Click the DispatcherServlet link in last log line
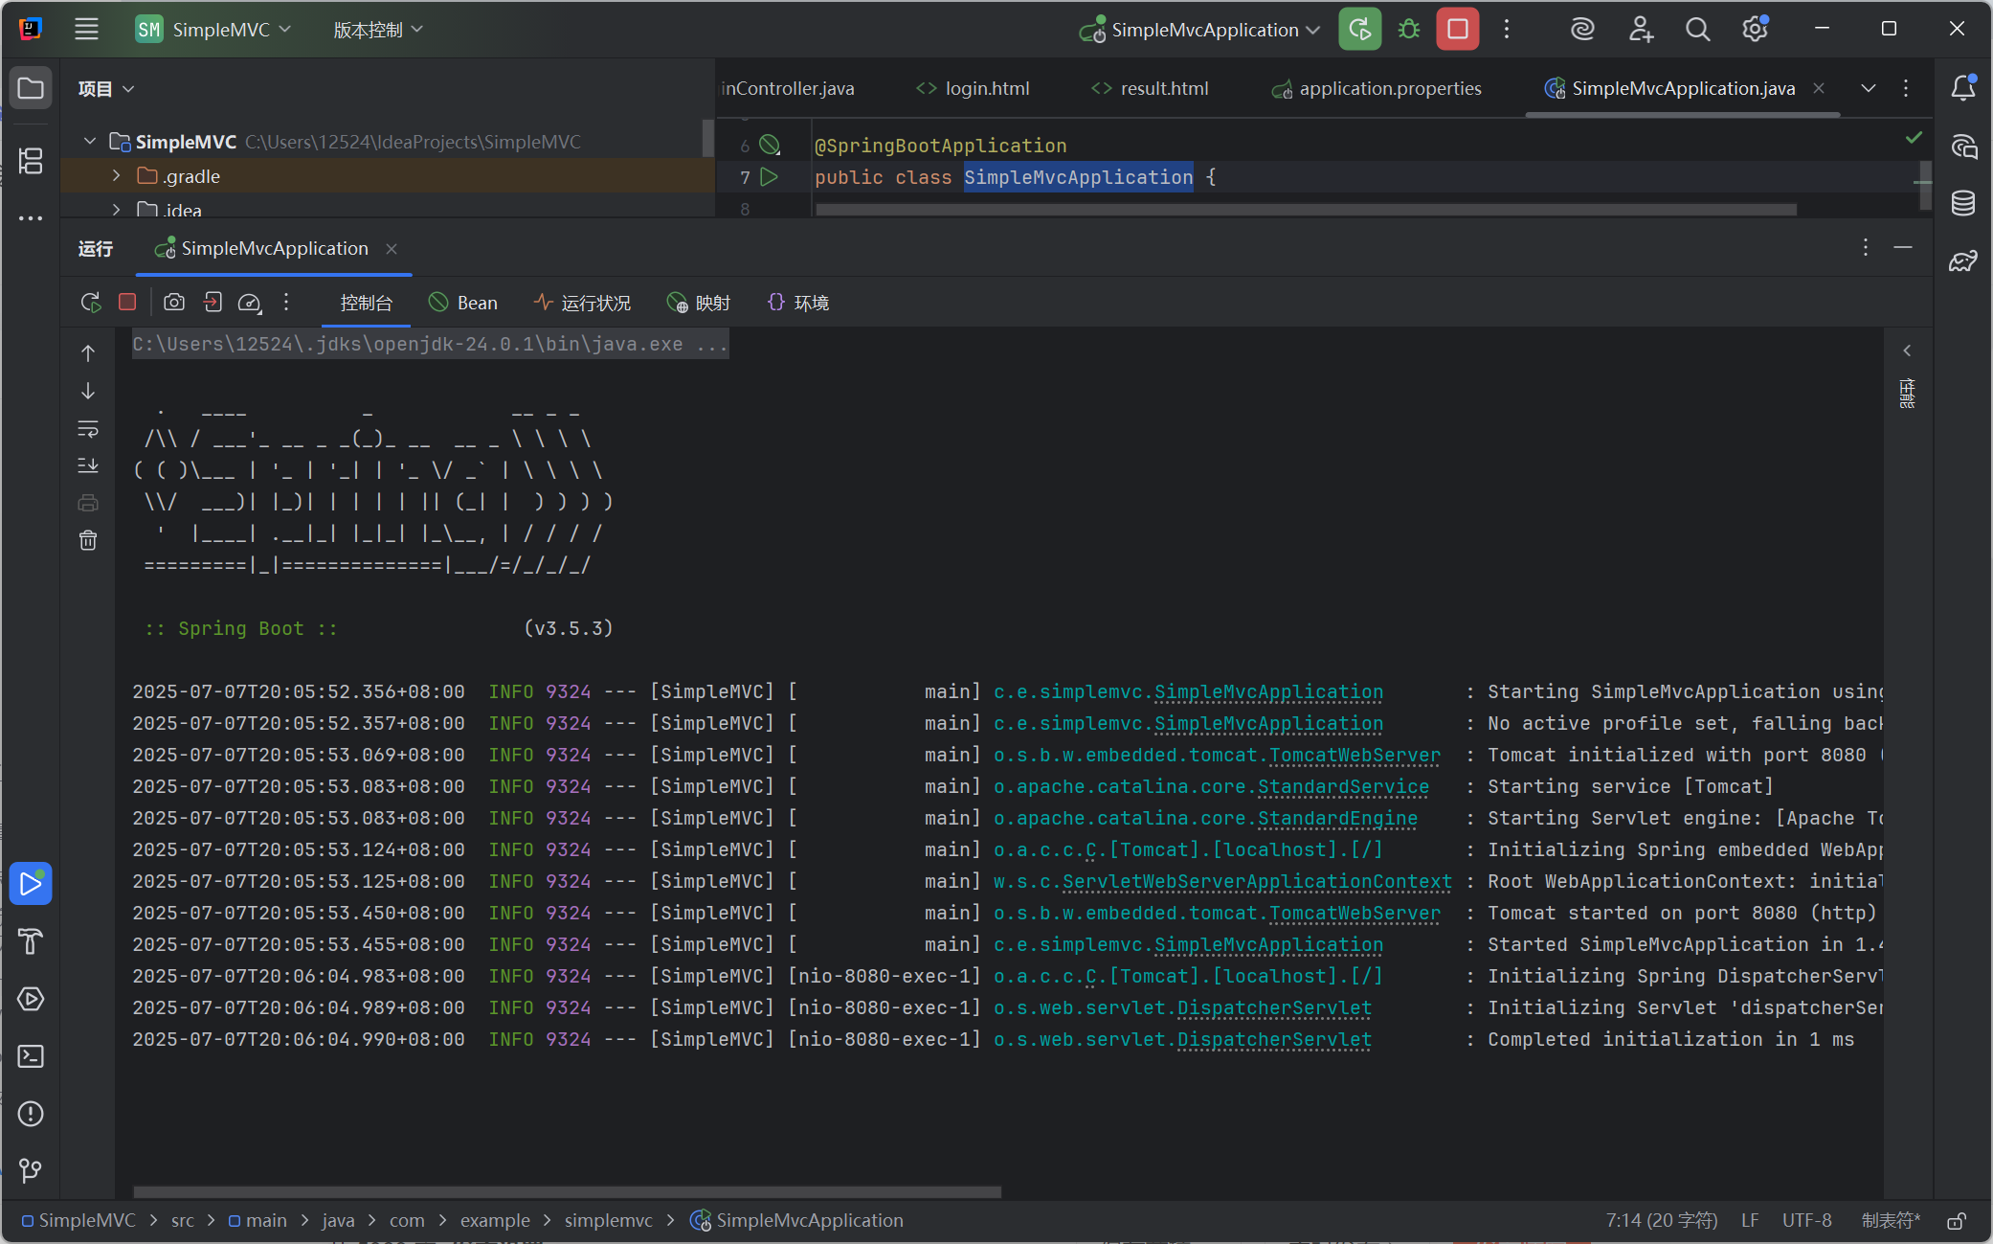The width and height of the screenshot is (1993, 1244). point(1274,1040)
